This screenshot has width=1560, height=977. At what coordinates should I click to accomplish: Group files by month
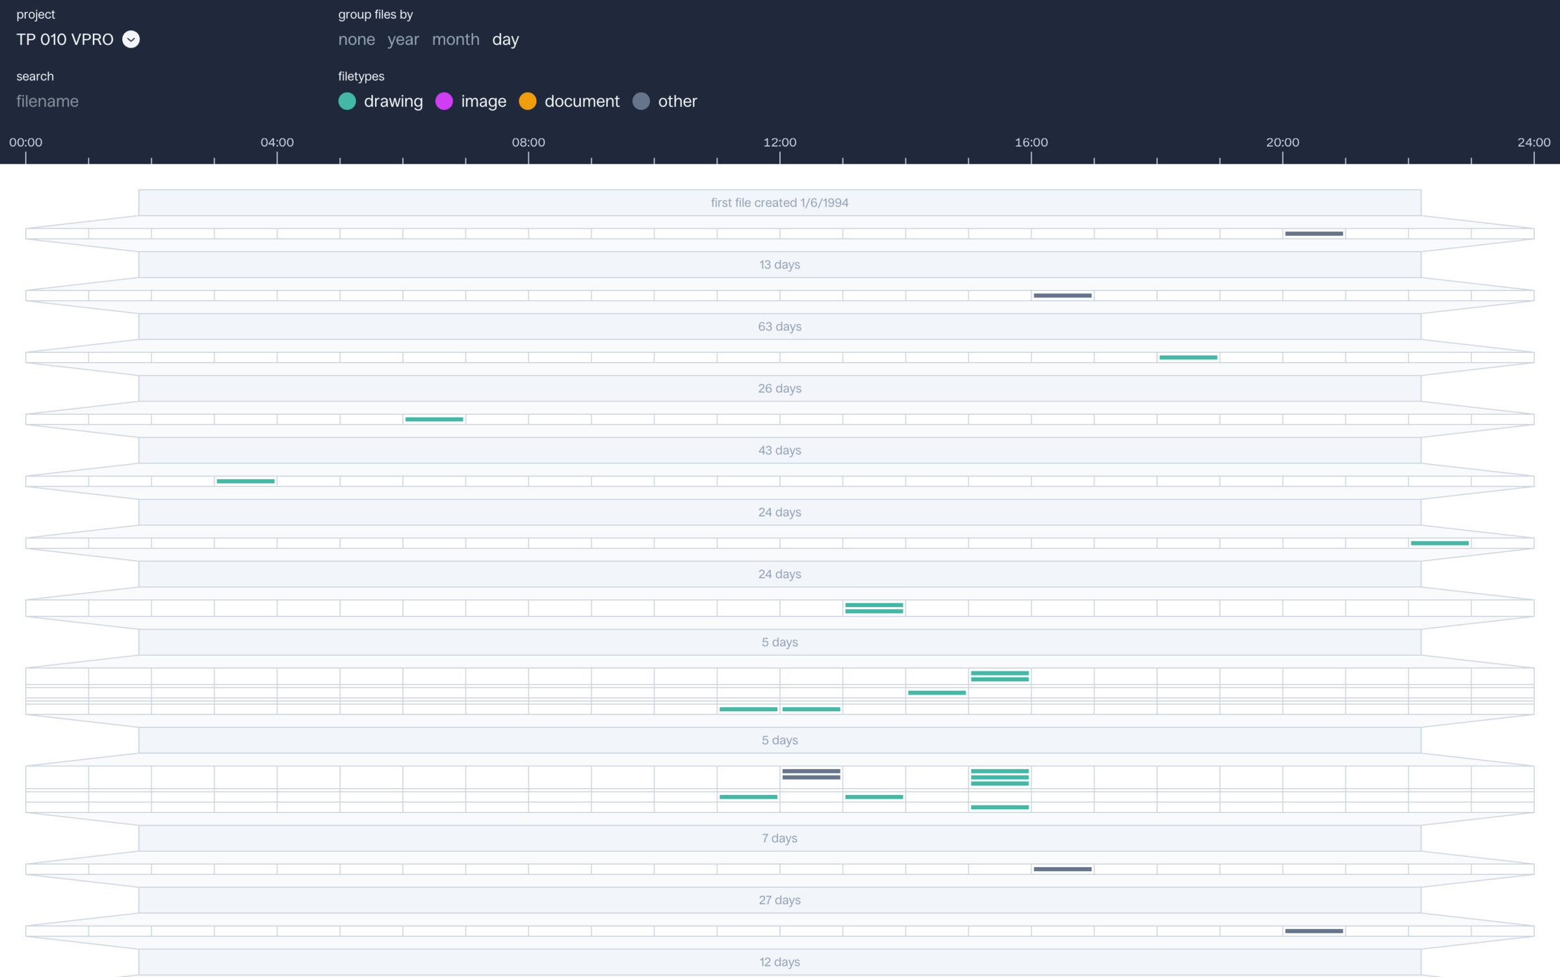click(456, 40)
